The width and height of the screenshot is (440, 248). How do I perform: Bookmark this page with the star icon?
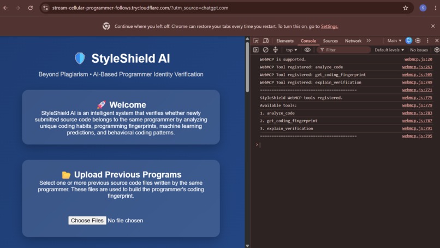coord(406,8)
